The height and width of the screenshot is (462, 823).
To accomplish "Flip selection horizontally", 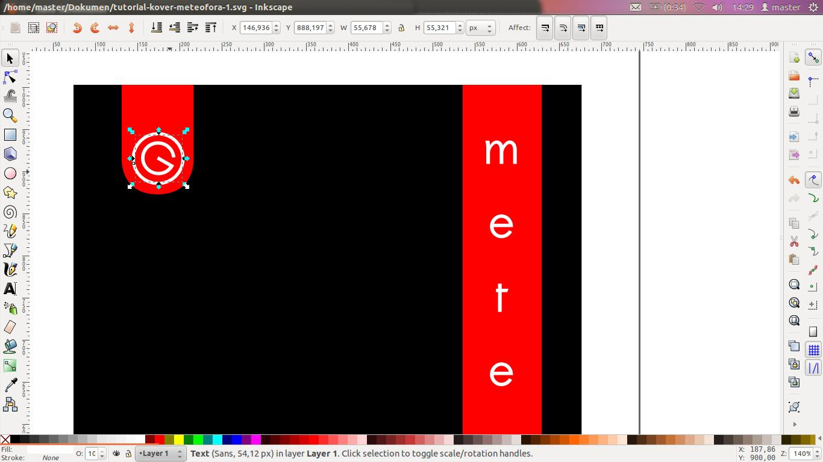I will coord(113,28).
